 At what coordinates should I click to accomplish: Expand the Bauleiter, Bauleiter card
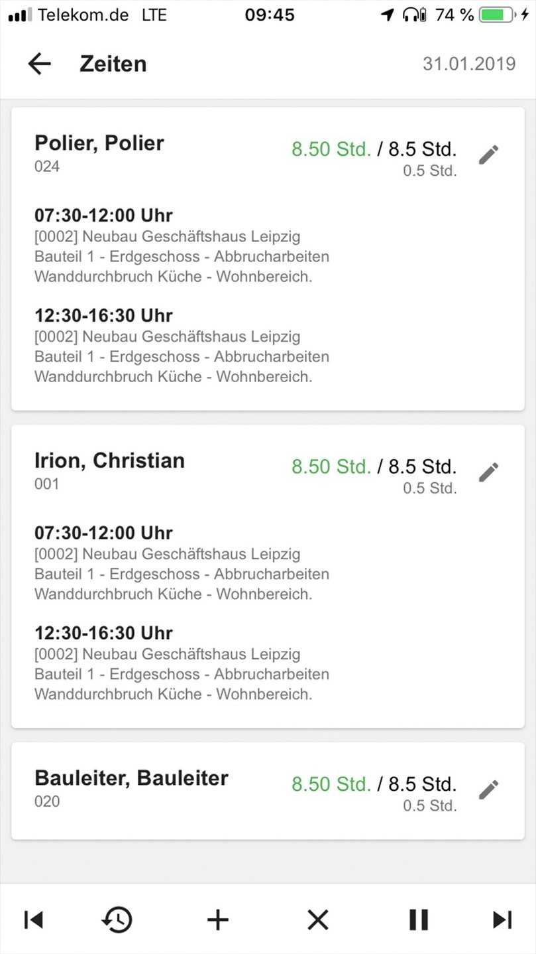pyautogui.click(x=199, y=789)
